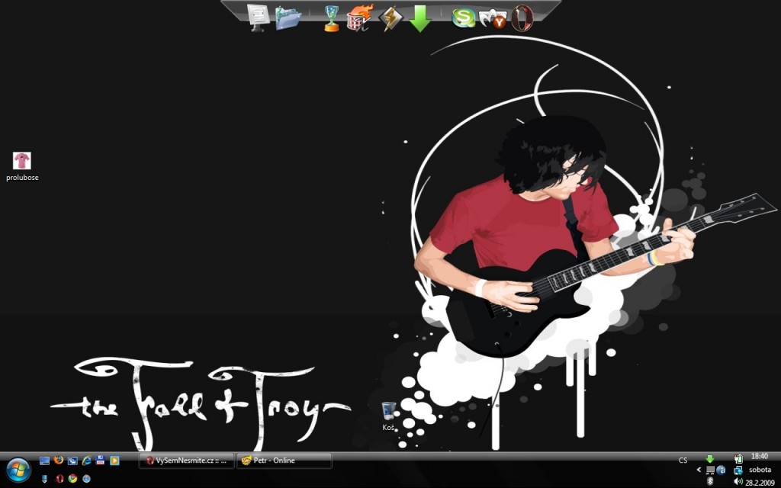This screenshot has width=781, height=488.
Task: Open the volume speaker tray icon
Action: tap(738, 481)
